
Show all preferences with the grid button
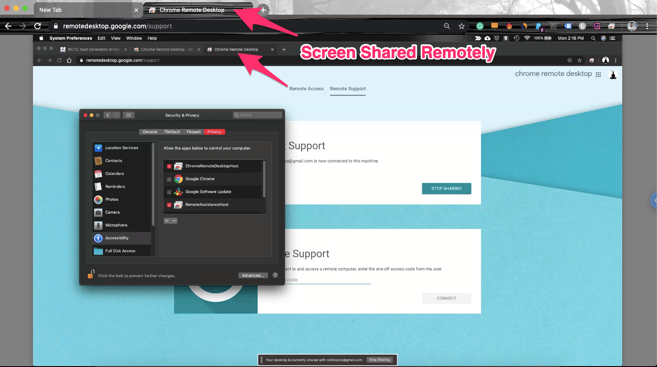click(x=129, y=115)
